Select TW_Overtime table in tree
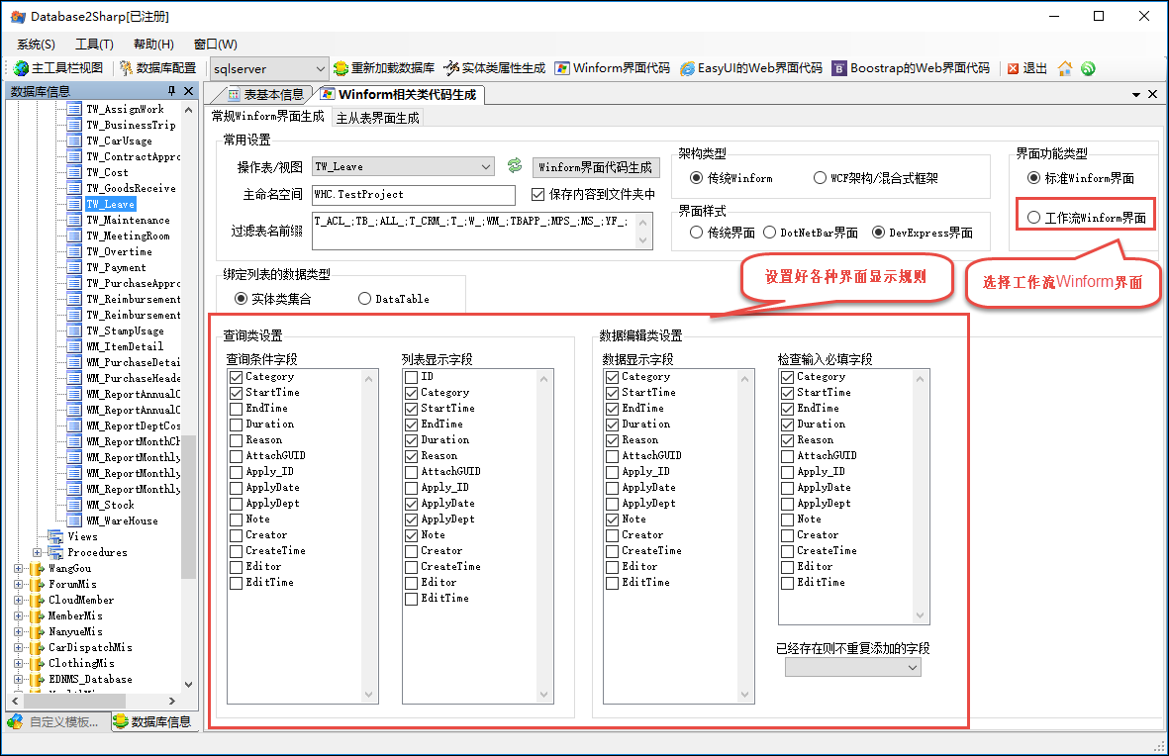Screen dimensions: 1169x756 pyautogui.click(x=120, y=251)
